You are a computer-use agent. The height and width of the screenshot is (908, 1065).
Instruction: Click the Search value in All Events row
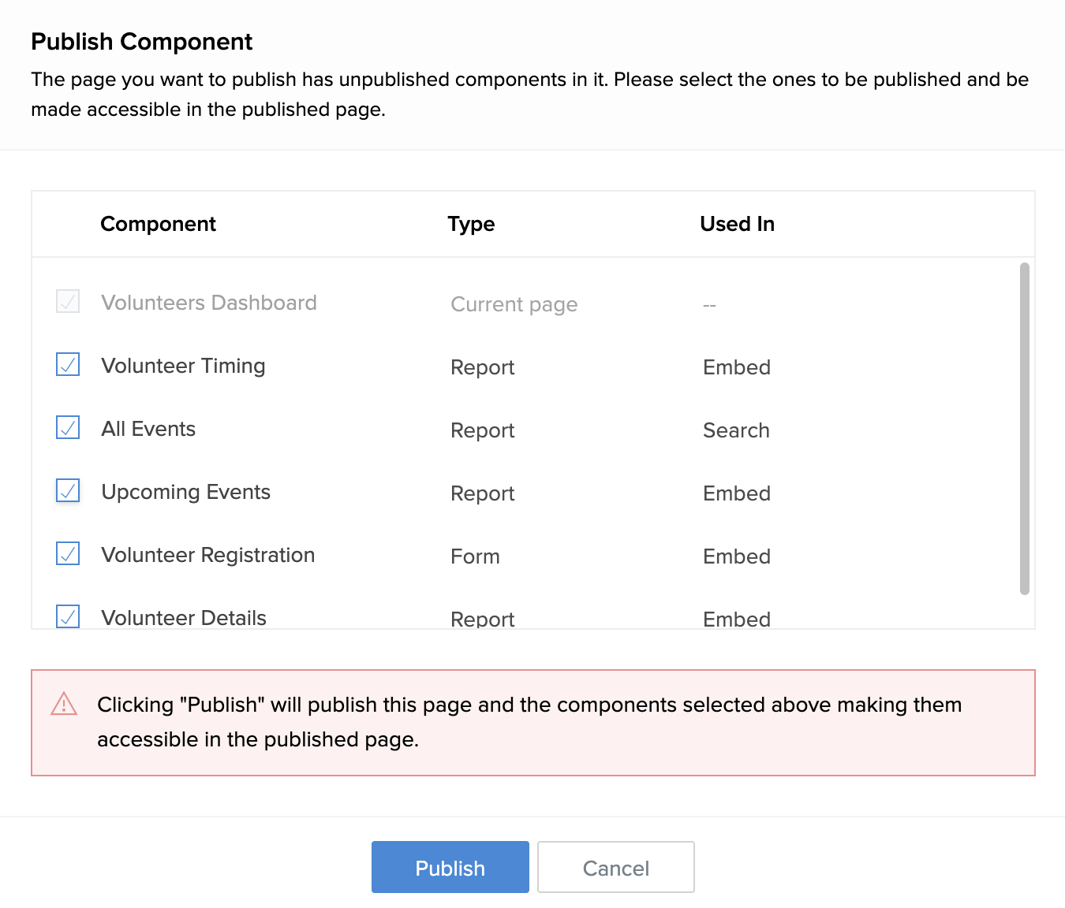736,430
